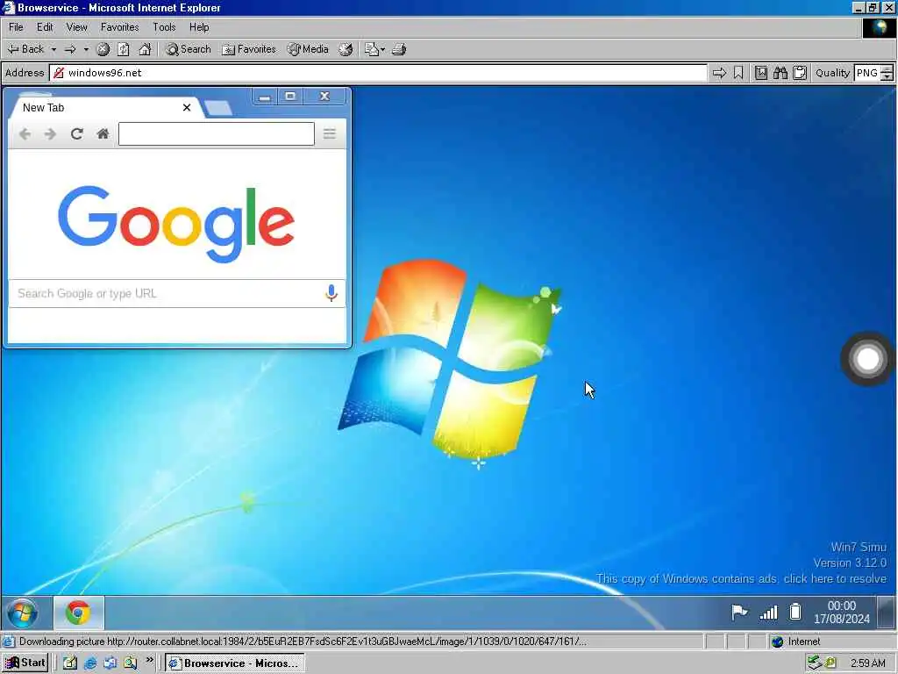Viewport: 898px width, 674px height.
Task: Click the Google voice search microphone
Action: 331,293
